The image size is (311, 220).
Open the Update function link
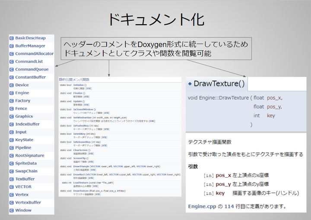(77, 101)
